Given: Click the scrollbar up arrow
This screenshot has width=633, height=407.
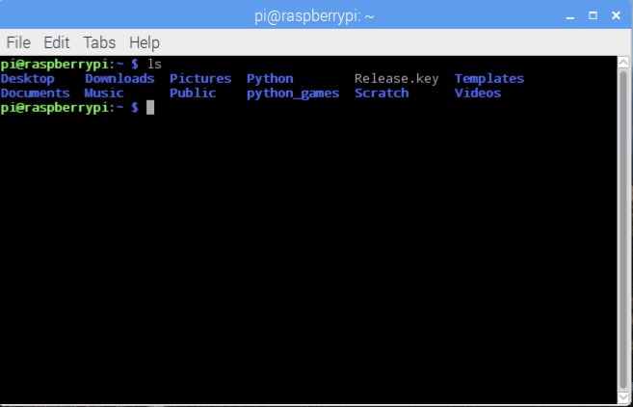Looking at the screenshot, I should click(x=623, y=63).
